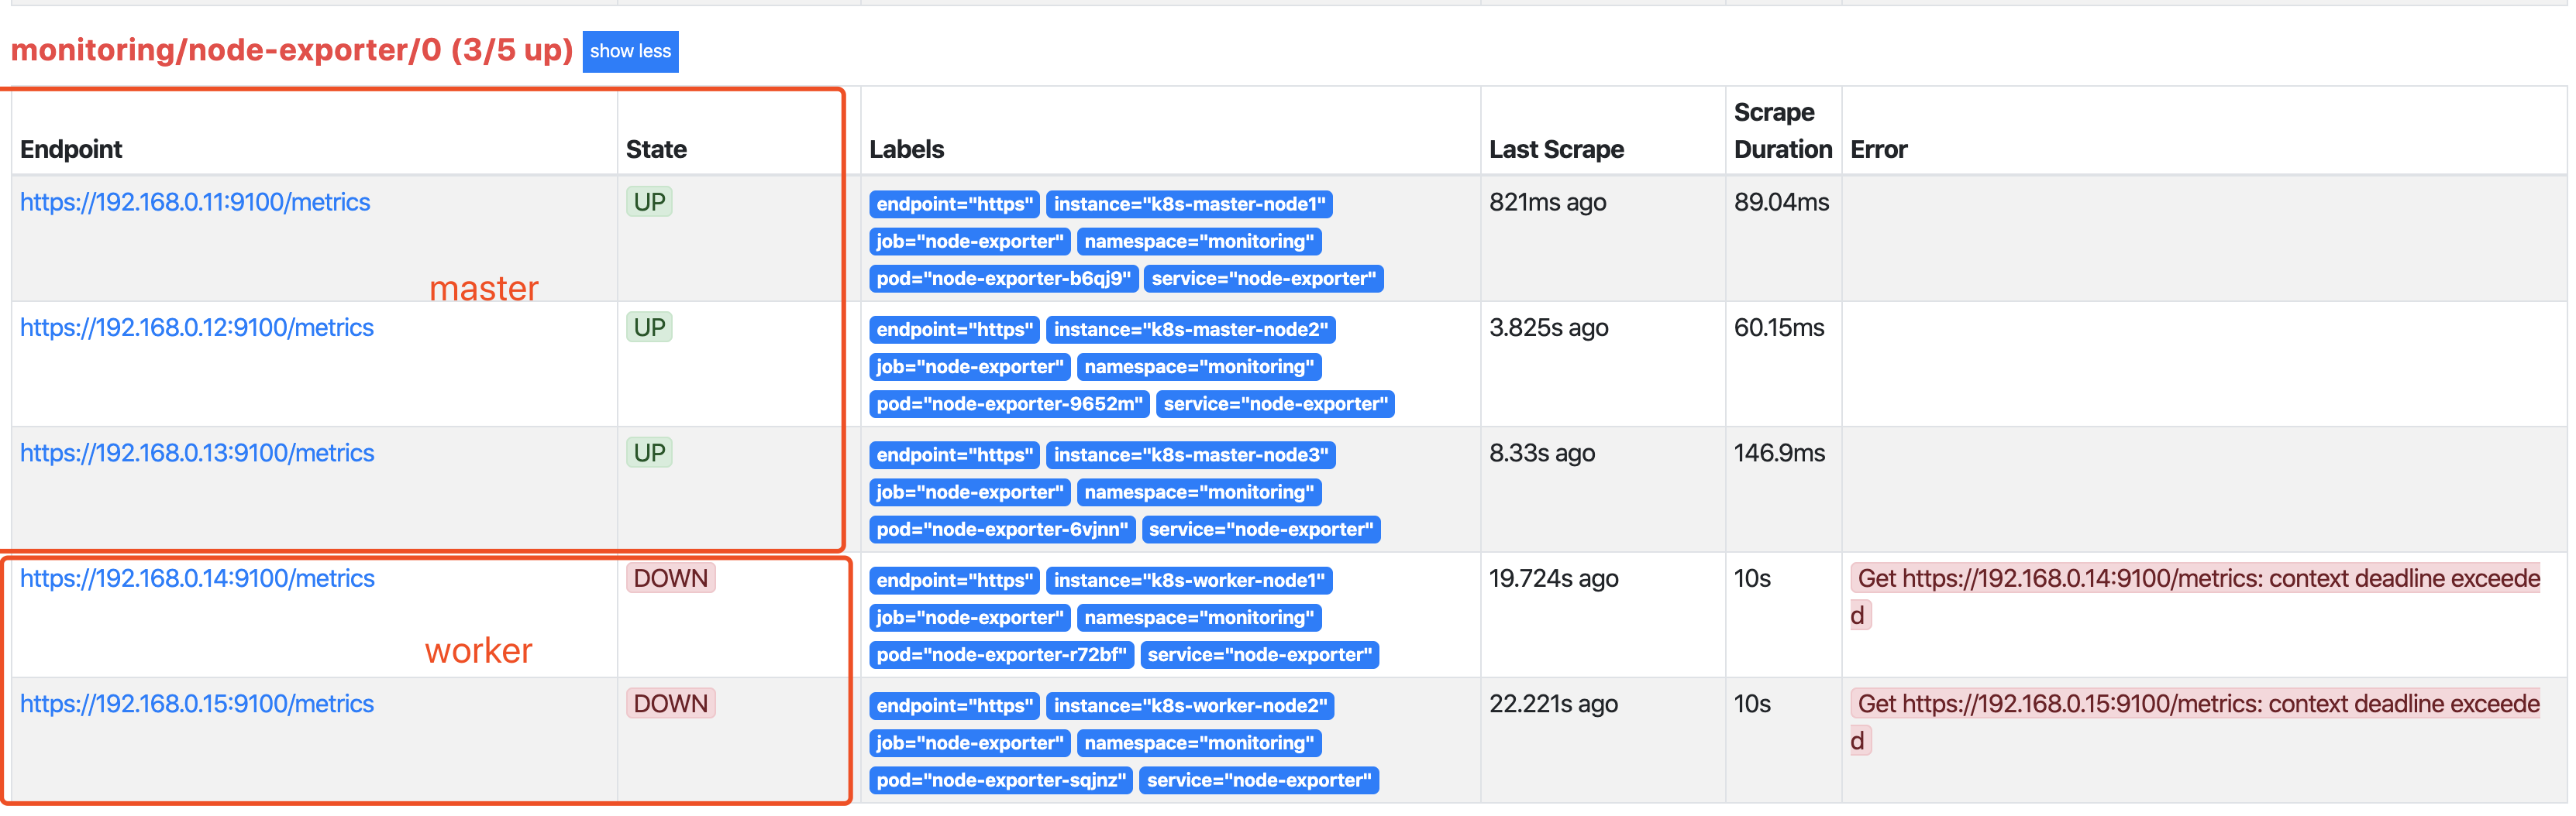Open the 192.168.0.12:9100 metrics endpoint link
The height and width of the screenshot is (816, 2576).
pyautogui.click(x=197, y=327)
